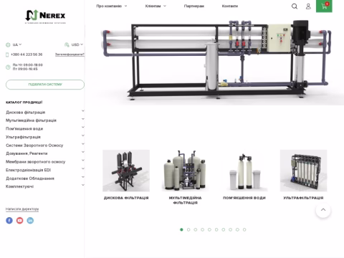Open Дискова фільтрація in catalog

click(x=26, y=113)
